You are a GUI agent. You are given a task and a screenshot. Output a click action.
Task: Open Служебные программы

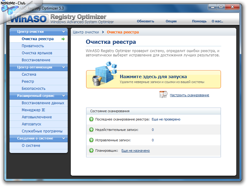(x=39, y=131)
